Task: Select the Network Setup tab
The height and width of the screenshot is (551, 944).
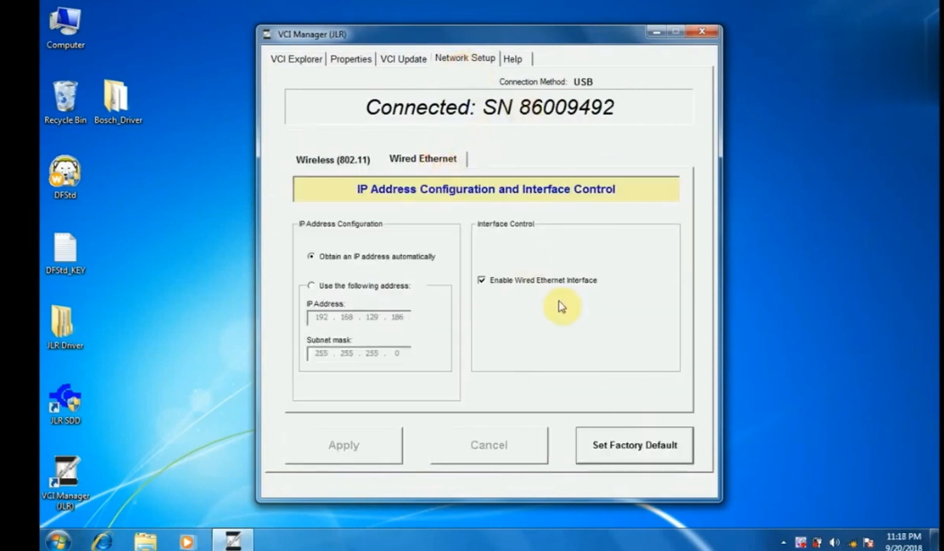Action: [x=465, y=57]
